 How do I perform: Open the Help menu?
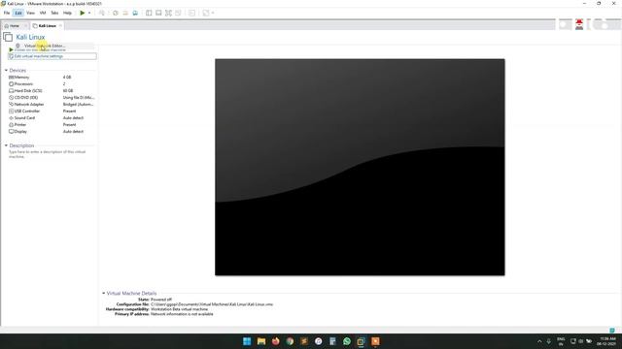coord(67,13)
